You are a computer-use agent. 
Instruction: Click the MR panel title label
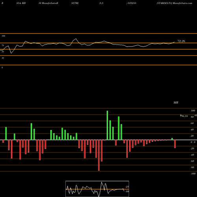click(x=176, y=102)
